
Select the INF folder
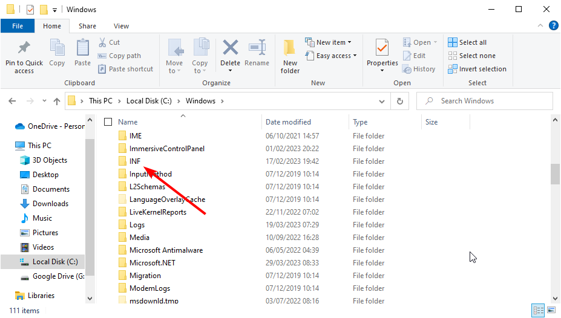pos(135,161)
